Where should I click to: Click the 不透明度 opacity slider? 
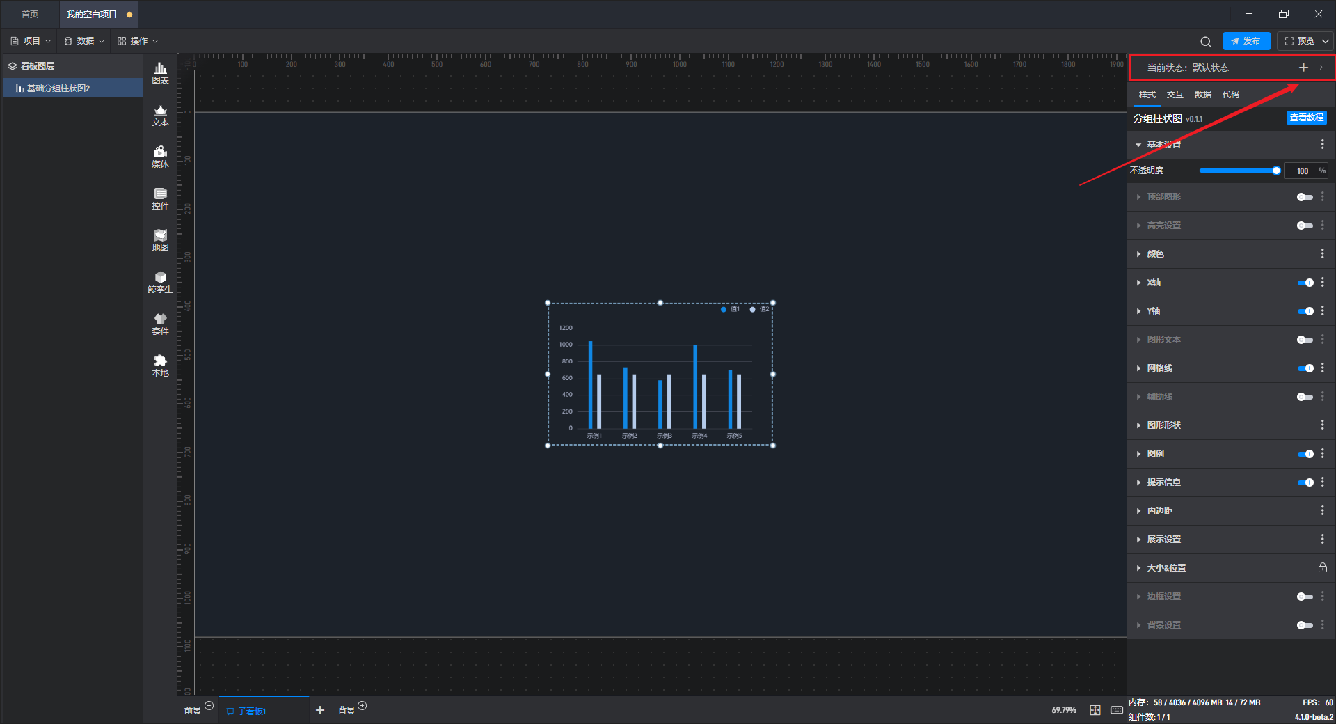[1239, 171]
